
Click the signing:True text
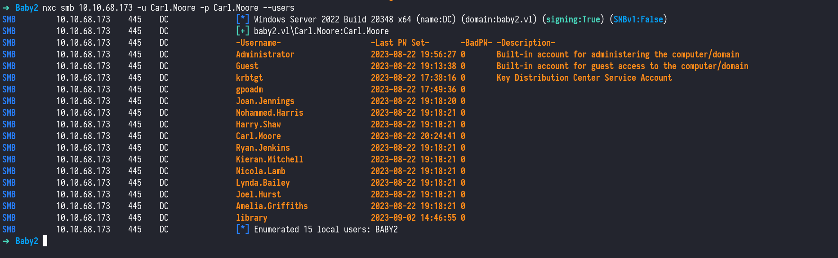tap(573, 19)
